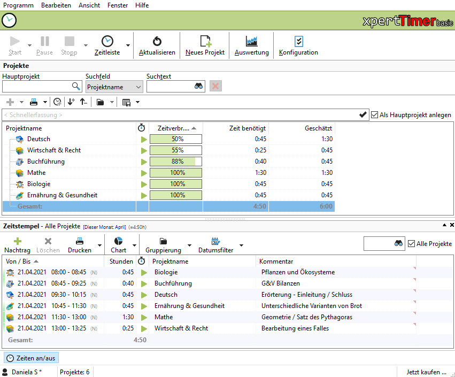Open the Gruppierung dropdown arrow
Image resolution: width=455 pixels, height=377 pixels.
point(189,245)
